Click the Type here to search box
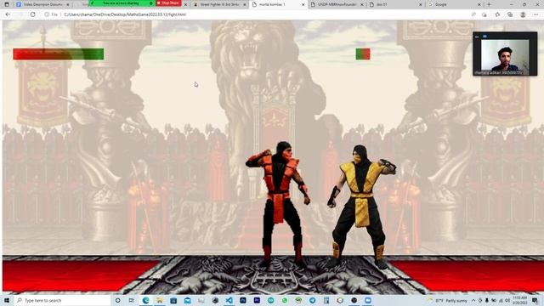The image size is (544, 306). (x=62, y=300)
